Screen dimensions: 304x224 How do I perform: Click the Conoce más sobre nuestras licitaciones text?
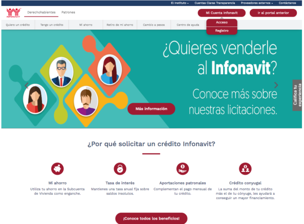pos(233,102)
